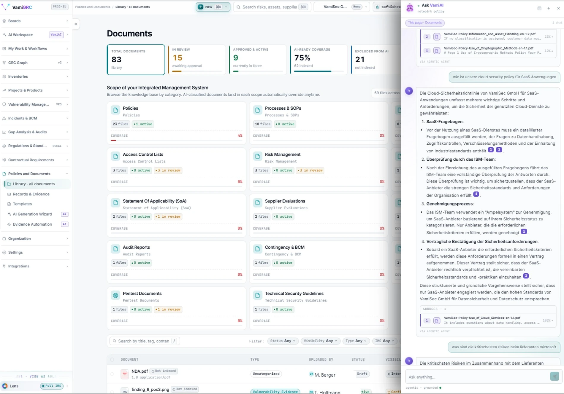Click the Uncategorized type tag for NDA.pdf
Viewport: 564px width, 394px height.
[x=266, y=374]
